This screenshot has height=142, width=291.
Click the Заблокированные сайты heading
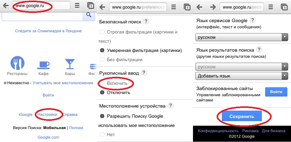click(225, 89)
